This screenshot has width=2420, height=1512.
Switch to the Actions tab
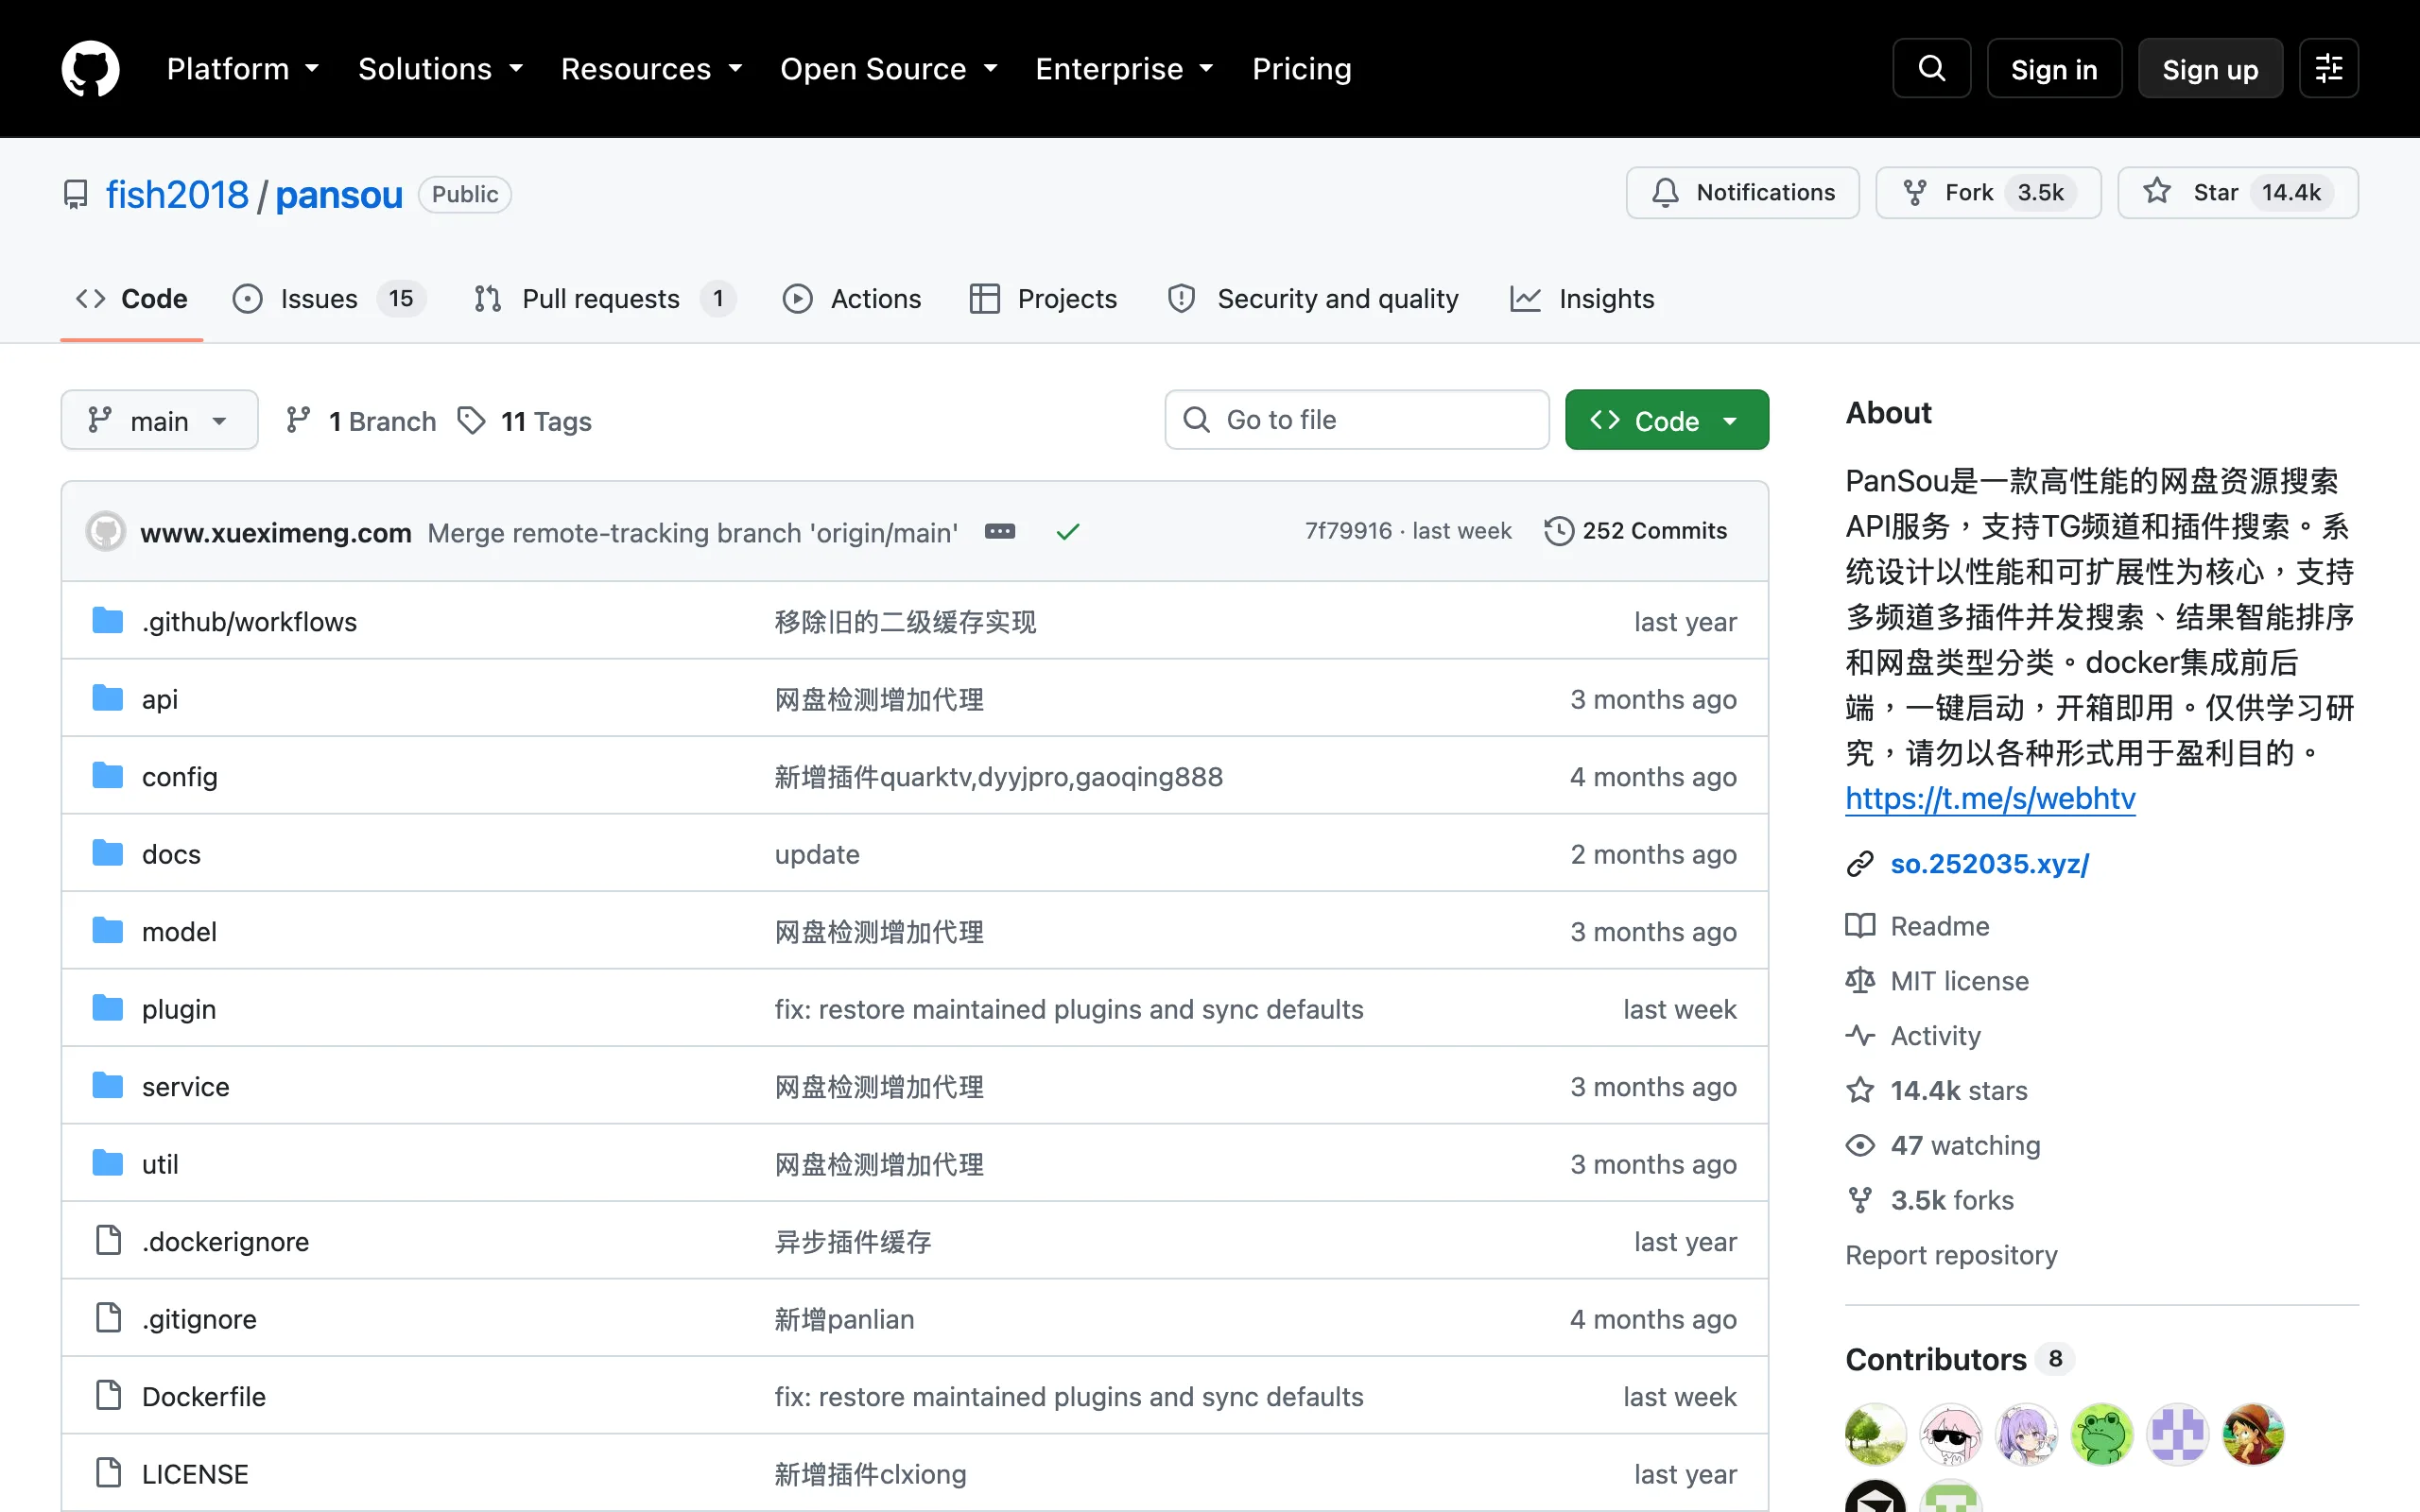852,298
